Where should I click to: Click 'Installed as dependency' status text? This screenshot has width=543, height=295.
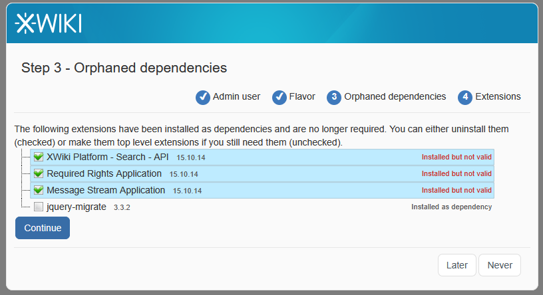pyautogui.click(x=452, y=207)
